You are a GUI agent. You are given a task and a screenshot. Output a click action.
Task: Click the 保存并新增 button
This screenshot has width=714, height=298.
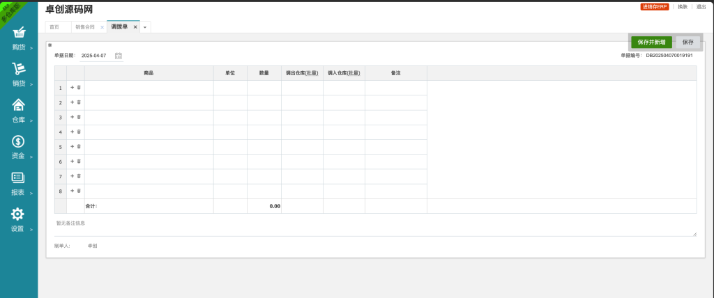[x=652, y=42]
